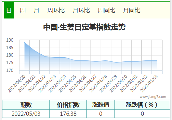This screenshot has height=120, width=172.
Task: Open the 月同比 tab
Action: click(132, 10)
